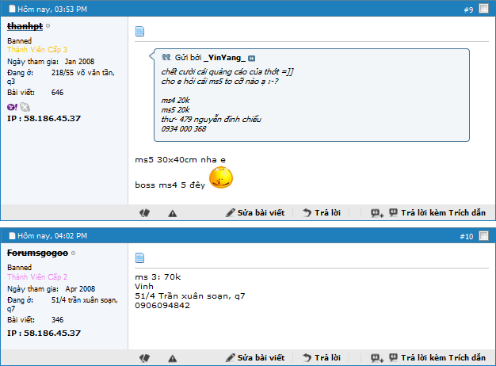Viewport: 496px width, 366px height.
Task: Open post #10 permalink number
Action: [467, 237]
